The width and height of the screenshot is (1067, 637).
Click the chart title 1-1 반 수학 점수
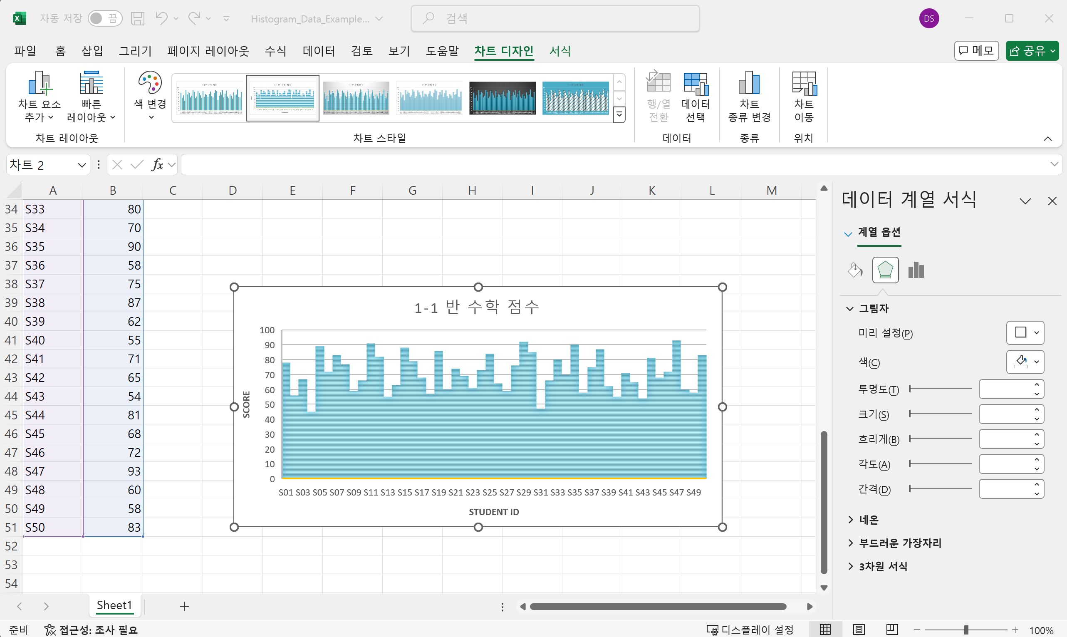(x=477, y=307)
